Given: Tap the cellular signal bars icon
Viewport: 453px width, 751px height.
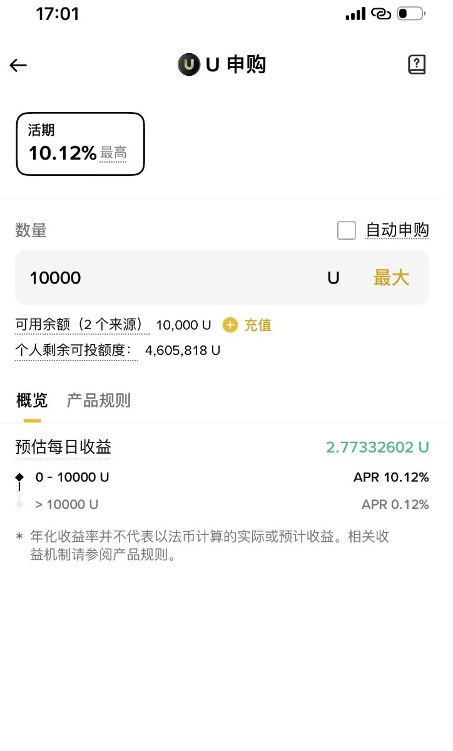Looking at the screenshot, I should (355, 13).
